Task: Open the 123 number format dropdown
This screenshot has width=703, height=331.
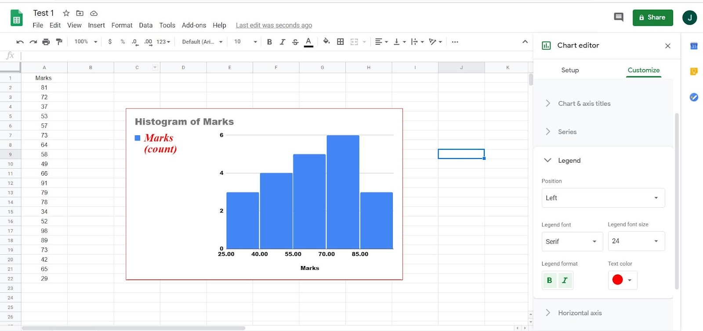Action: [163, 42]
